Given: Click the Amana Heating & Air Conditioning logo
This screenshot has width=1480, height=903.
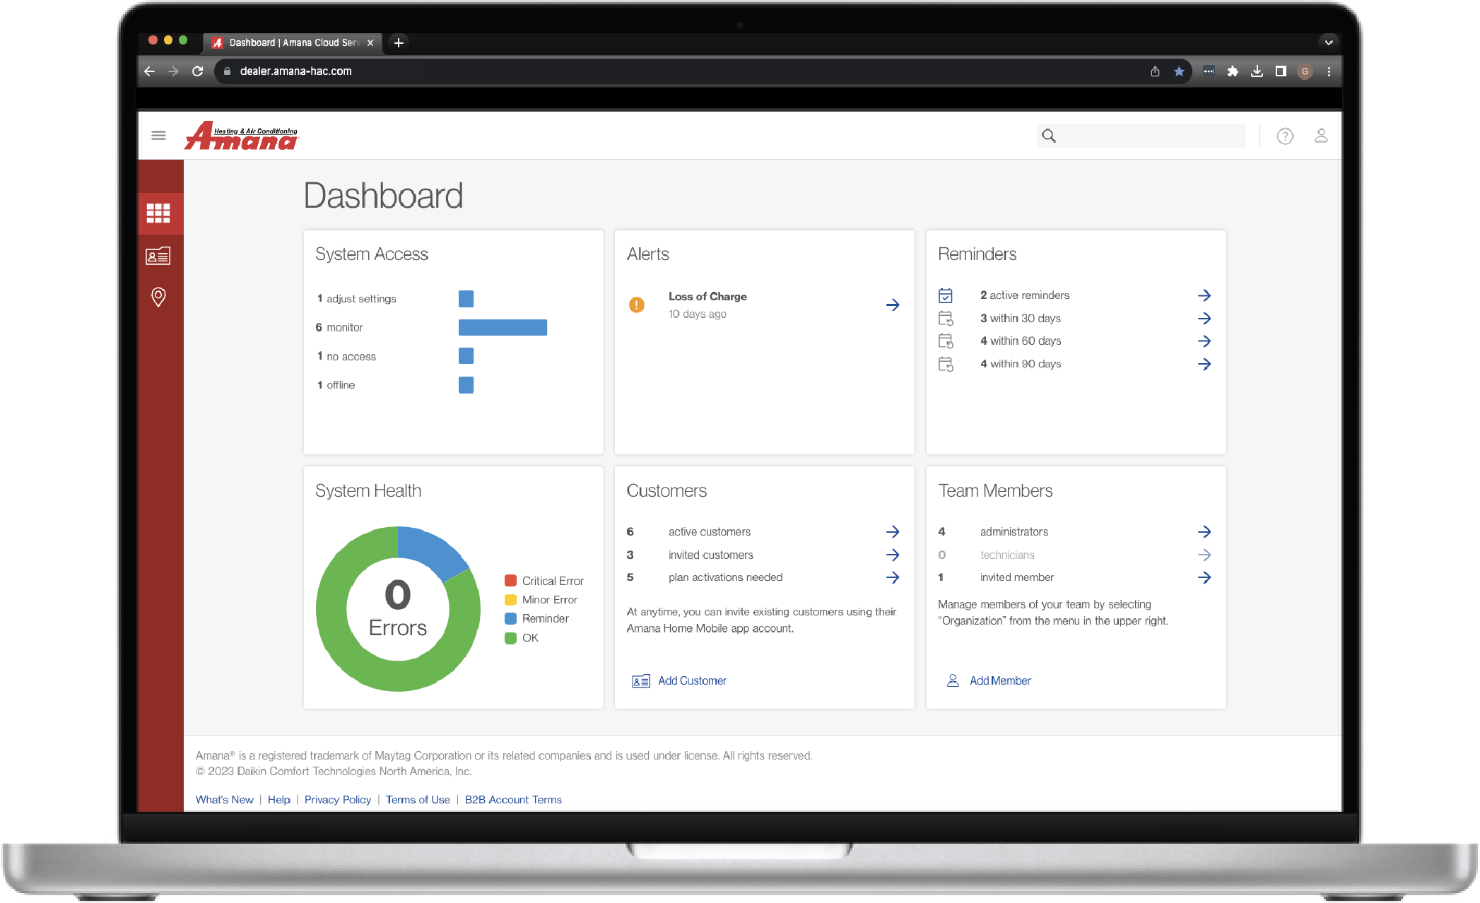Looking at the screenshot, I should 241,135.
